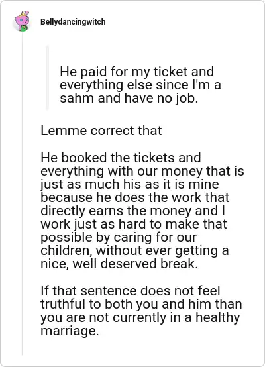265x367 pixels.
Task: Click the quoted text 'sahm and have no job.'
Action: pyautogui.click(x=129, y=98)
